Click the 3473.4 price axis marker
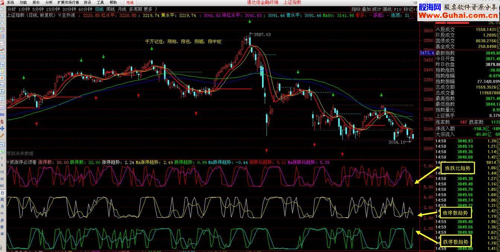 tap(427, 53)
